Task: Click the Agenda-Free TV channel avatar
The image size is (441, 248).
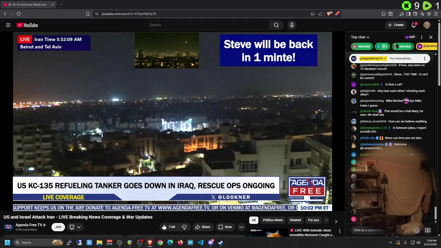Action: (8, 227)
